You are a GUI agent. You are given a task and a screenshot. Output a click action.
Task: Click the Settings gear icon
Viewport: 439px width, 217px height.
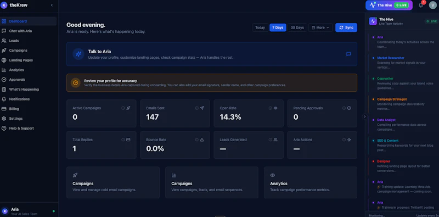[4, 119]
